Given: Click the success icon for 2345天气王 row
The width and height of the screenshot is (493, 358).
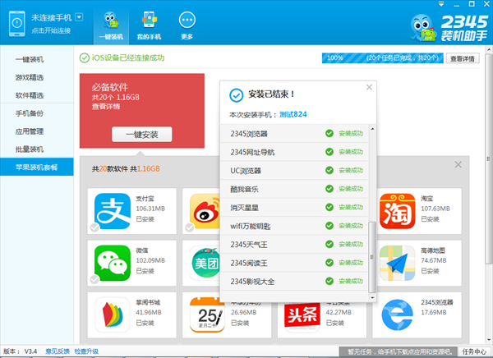Looking at the screenshot, I should coord(329,244).
